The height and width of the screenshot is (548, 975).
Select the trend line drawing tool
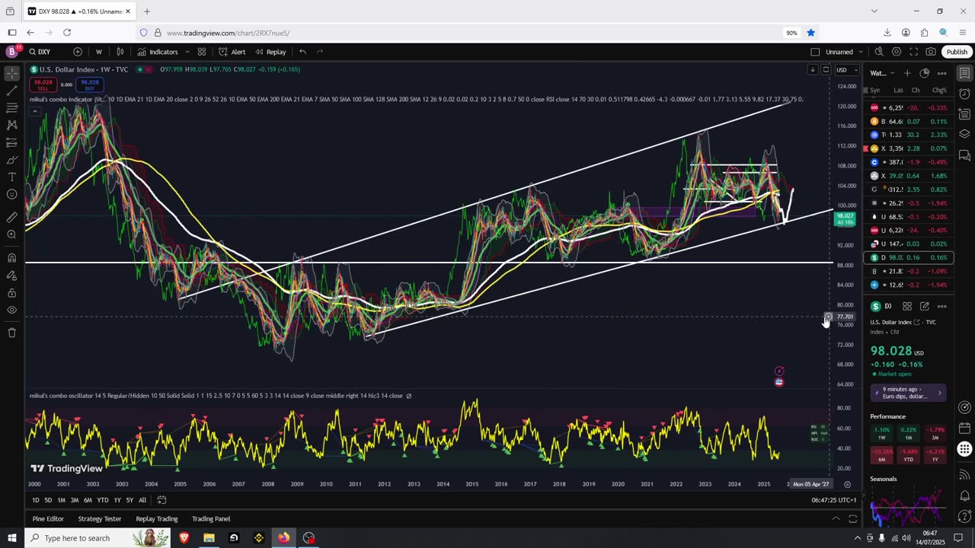(11, 91)
